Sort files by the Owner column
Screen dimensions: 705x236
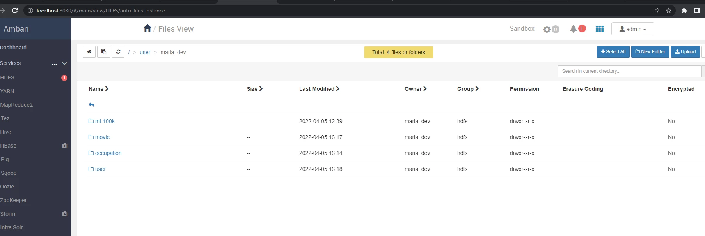click(x=416, y=89)
